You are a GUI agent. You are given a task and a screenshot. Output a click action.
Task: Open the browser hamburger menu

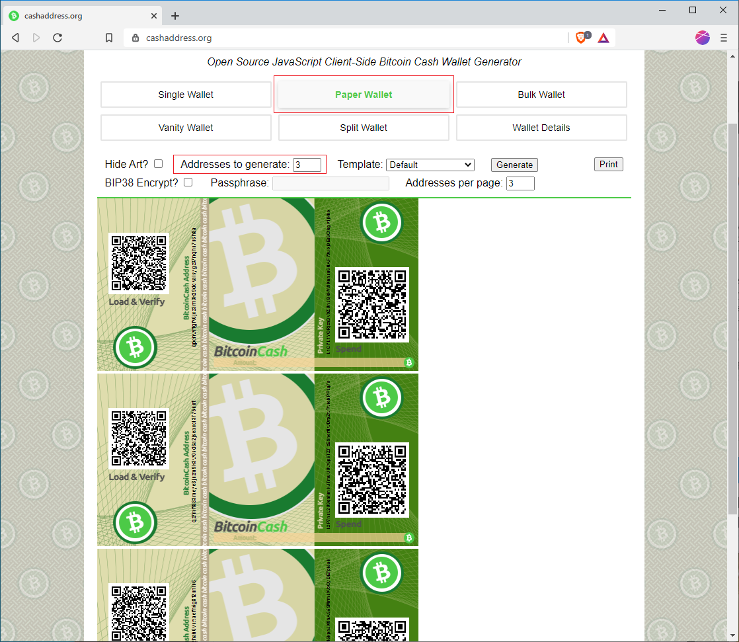click(724, 38)
